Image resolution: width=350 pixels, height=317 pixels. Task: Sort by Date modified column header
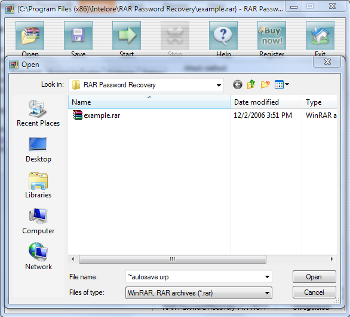[x=266, y=102]
